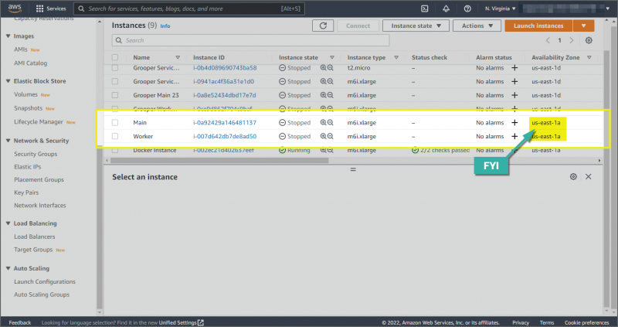Select the Grooper Main 23 checkbox
Screen dimensions: 618x327
114,95
